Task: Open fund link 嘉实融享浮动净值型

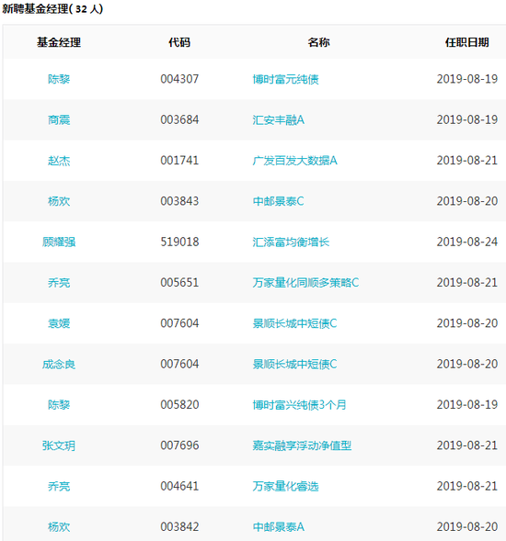Action: pyautogui.click(x=302, y=445)
